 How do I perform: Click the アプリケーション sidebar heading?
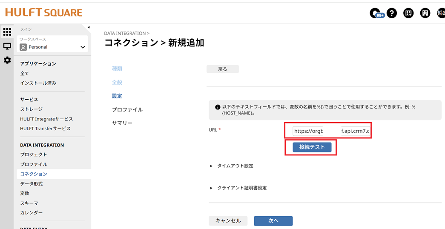[x=38, y=63]
